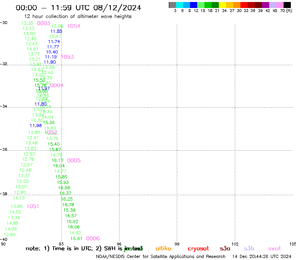Click the wave height value '14.52'
Image resolution: width=296 pixels, height=260 pixels.
pyautogui.click(x=15, y=212)
